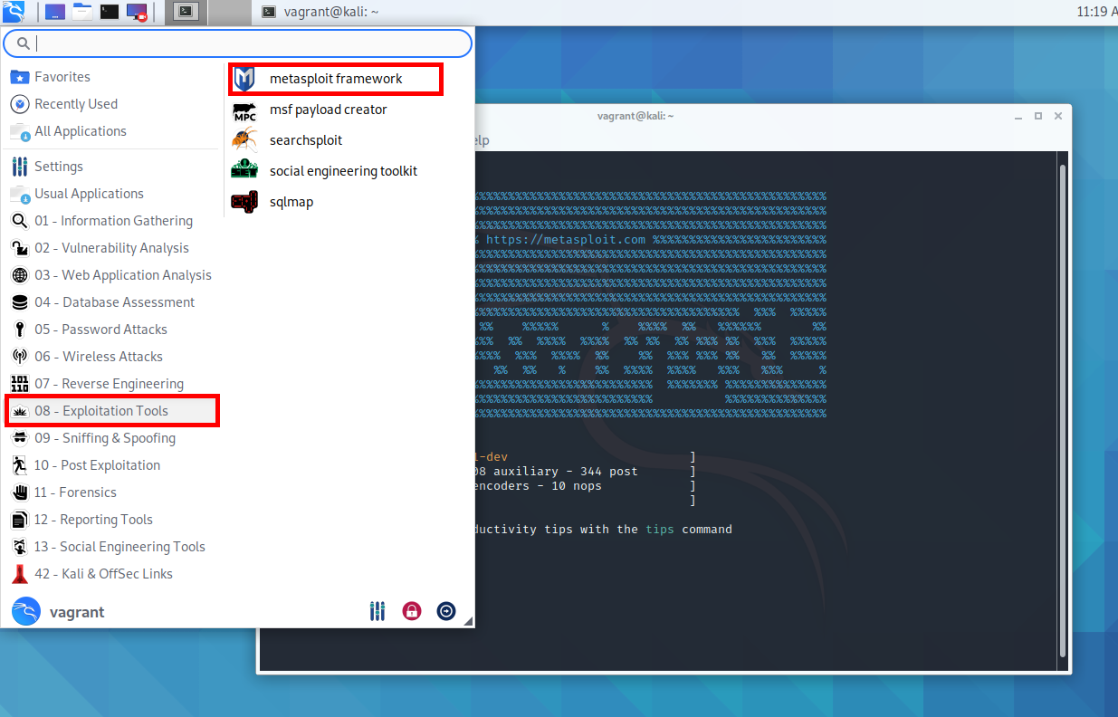The height and width of the screenshot is (717, 1118).
Task: Open the Kali dragon applications menu
Action: pyautogui.click(x=12, y=11)
